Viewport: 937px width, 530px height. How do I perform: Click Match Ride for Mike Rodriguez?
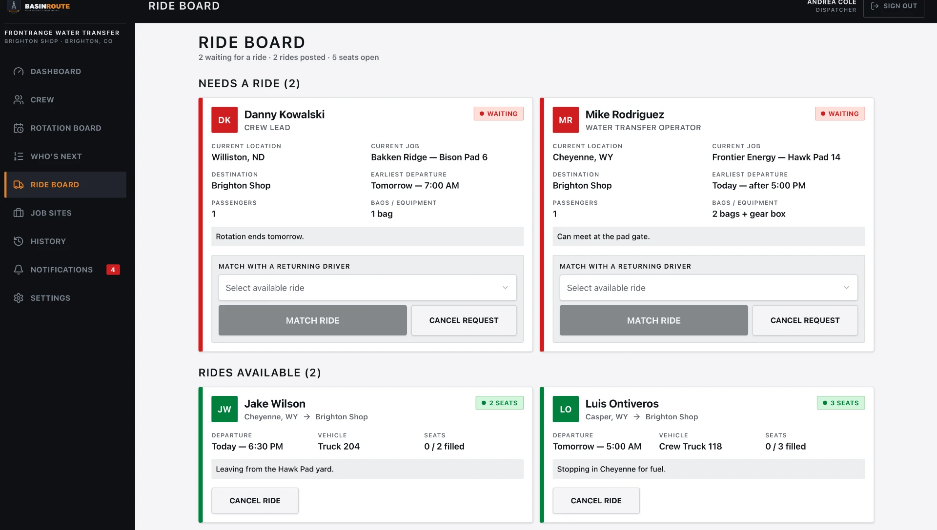(654, 320)
